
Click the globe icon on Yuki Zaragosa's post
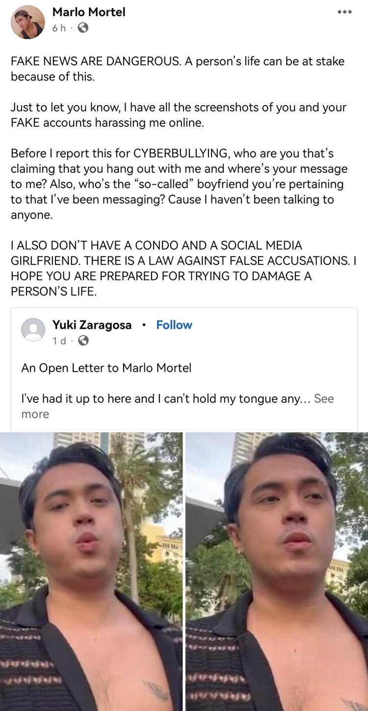pyautogui.click(x=84, y=340)
